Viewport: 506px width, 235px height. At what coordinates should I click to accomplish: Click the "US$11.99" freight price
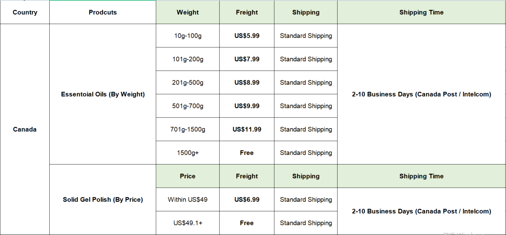click(247, 129)
